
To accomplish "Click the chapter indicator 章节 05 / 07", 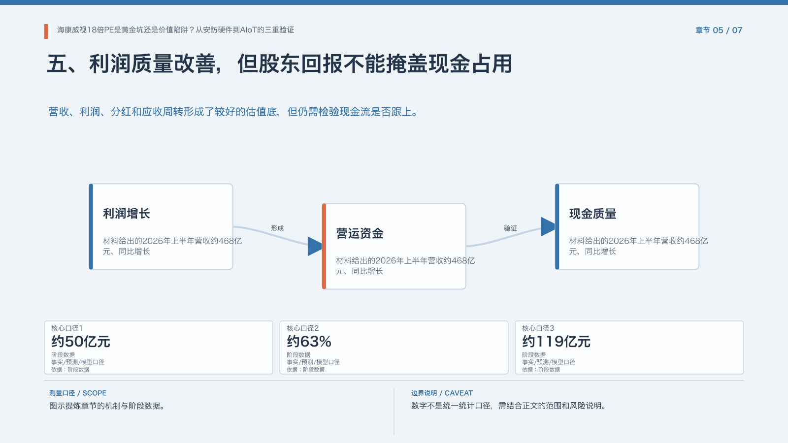I will [x=719, y=30].
